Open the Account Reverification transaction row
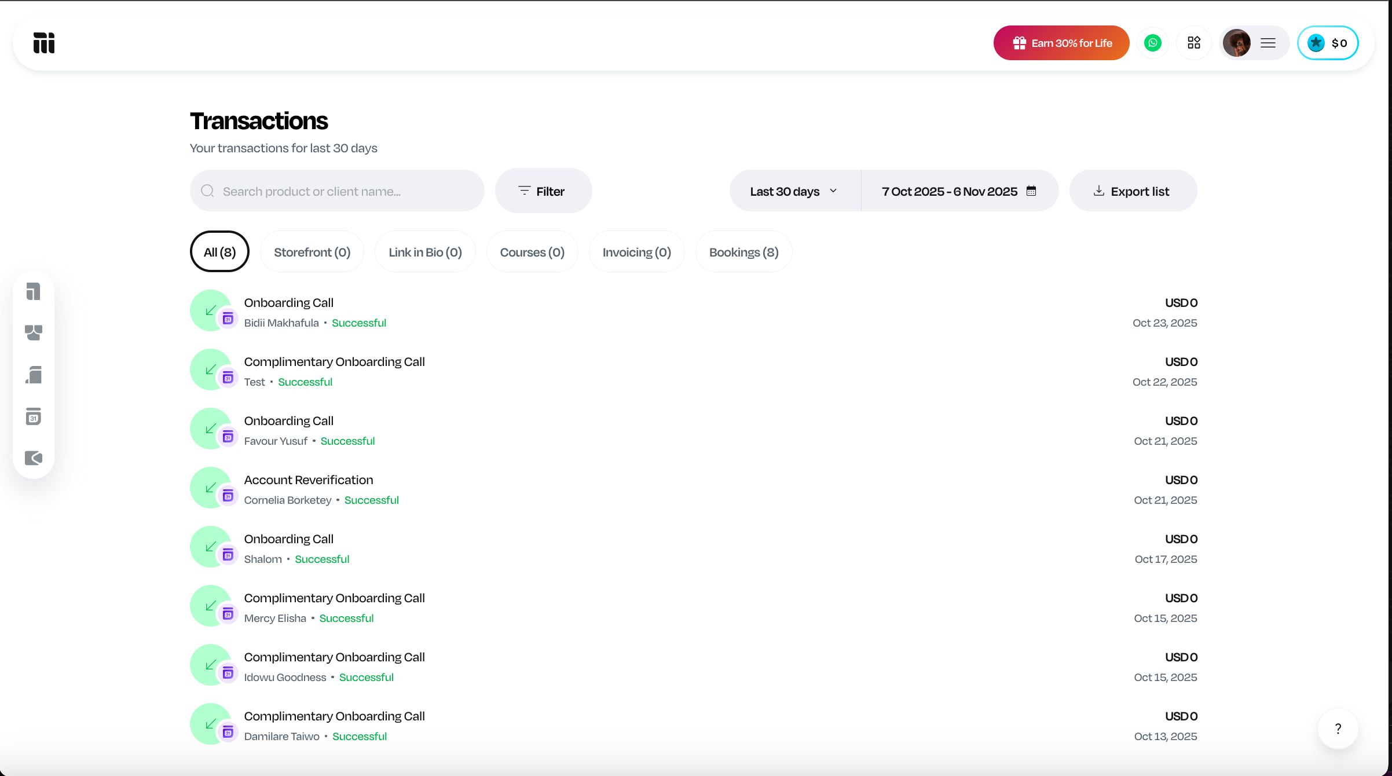 309,480
